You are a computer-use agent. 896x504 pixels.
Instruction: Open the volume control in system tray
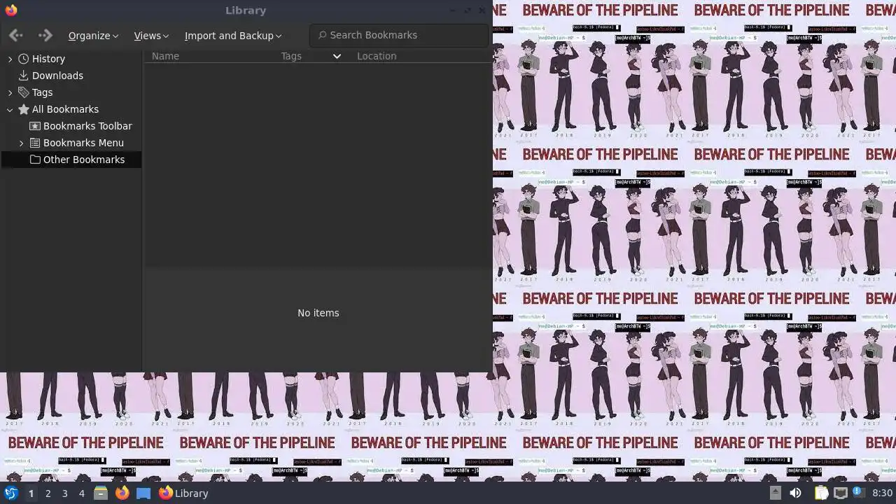tap(796, 493)
